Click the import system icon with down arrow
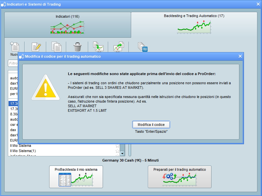Image resolution: width=262 pixels, height=196 pixels. click(98, 47)
